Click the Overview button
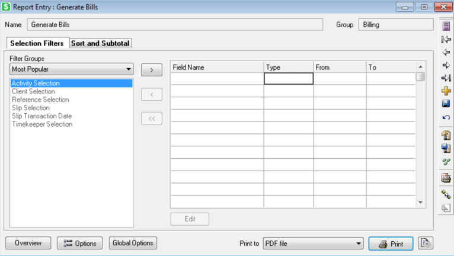Screen dimensions: 454x256 28,243
